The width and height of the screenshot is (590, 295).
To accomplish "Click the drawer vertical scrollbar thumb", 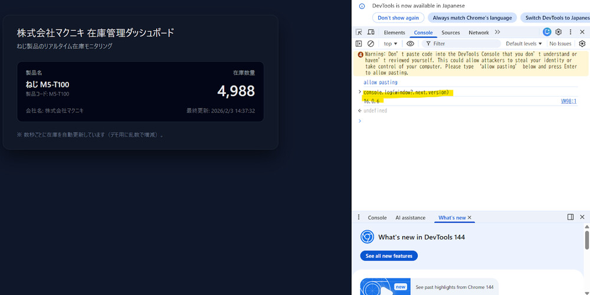I will pyautogui.click(x=586, y=240).
